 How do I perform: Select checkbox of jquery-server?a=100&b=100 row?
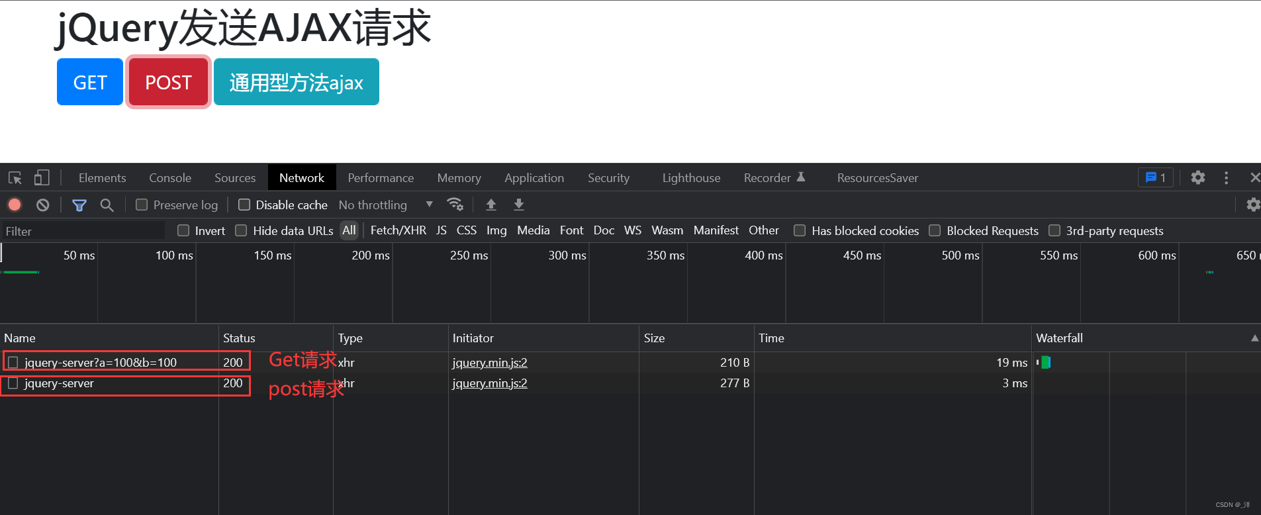(x=13, y=362)
